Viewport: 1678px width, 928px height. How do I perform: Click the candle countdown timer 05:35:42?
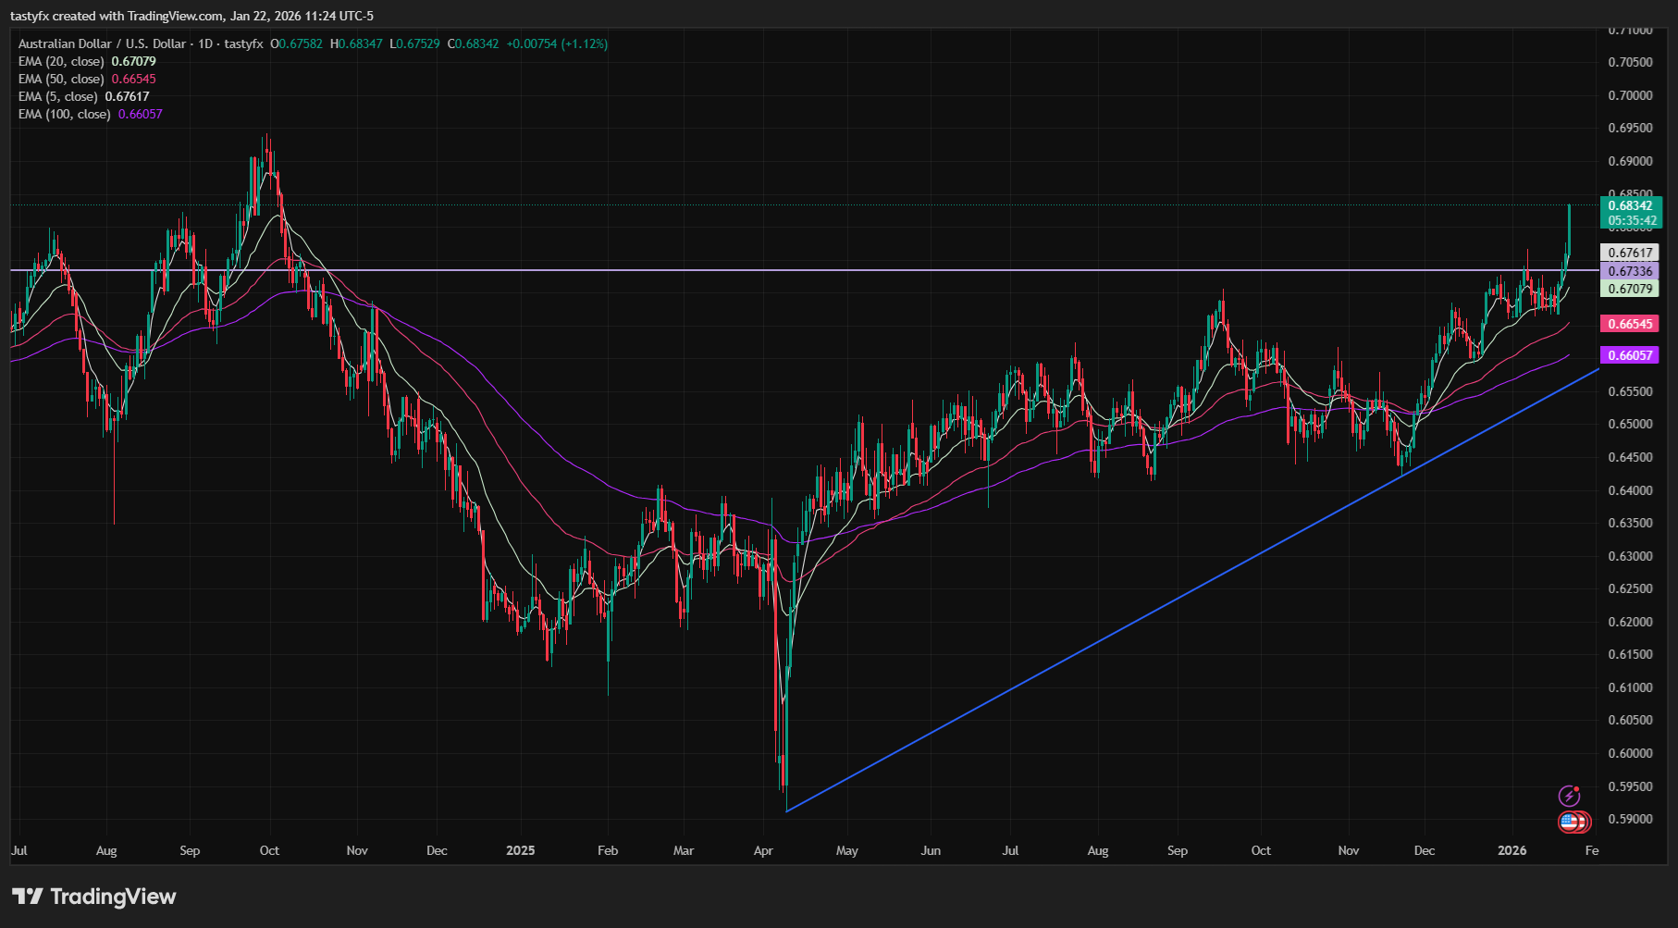[1631, 221]
